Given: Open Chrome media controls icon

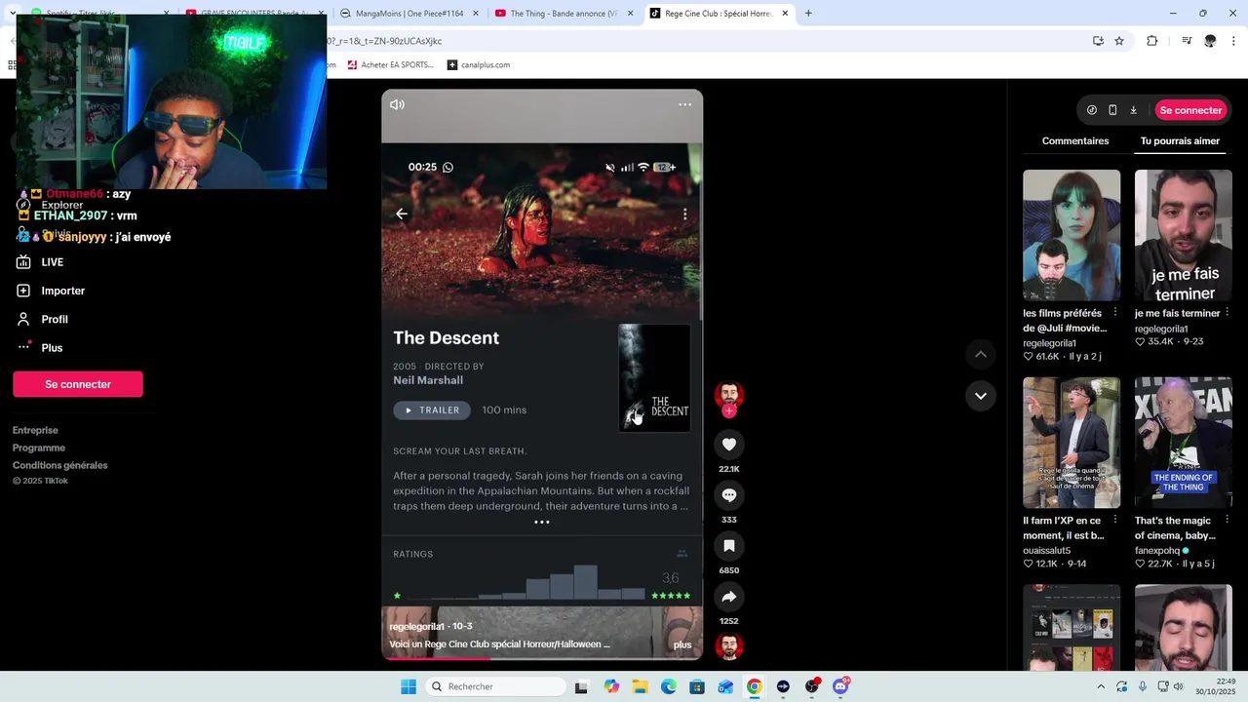Looking at the screenshot, I should [x=1187, y=41].
